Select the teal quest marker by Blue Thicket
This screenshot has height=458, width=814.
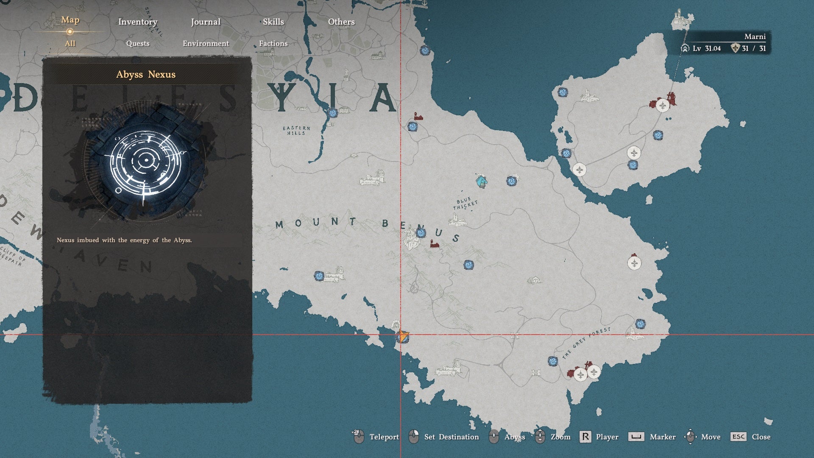tap(481, 182)
